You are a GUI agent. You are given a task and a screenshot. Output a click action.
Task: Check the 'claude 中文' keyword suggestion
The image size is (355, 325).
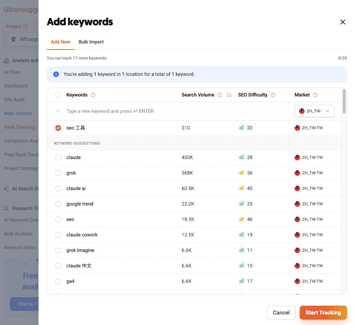click(58, 266)
